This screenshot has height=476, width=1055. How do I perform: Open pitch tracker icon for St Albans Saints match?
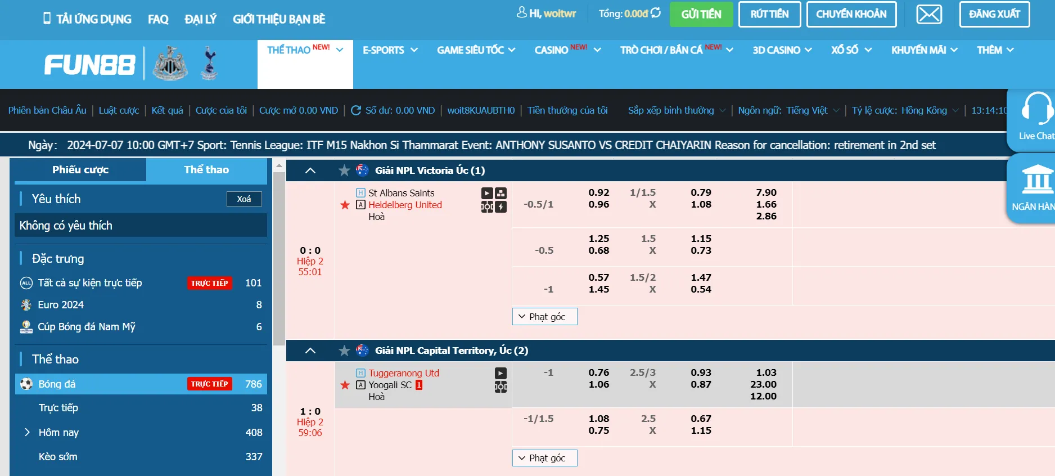[x=487, y=206]
